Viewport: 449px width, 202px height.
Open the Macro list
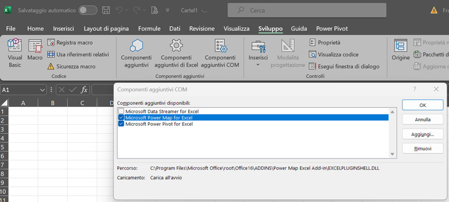click(35, 50)
